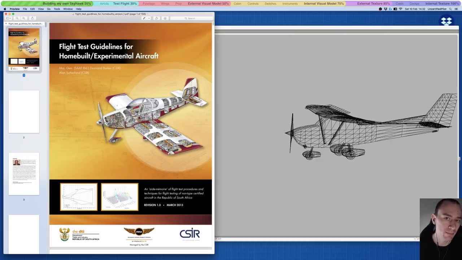This screenshot has width=462, height=260.
Task: Click the REVISION 1.0 MARCH 2013 text
Action: [x=164, y=205]
